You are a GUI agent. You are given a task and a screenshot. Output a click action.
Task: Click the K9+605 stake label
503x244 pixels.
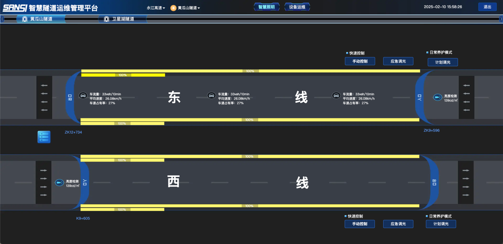point(83,218)
